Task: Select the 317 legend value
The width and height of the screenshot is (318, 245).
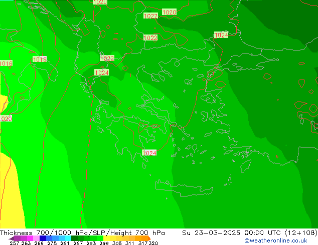Action: [x=143, y=243]
